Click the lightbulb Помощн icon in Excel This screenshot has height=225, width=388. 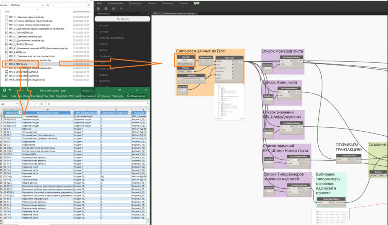point(99,96)
